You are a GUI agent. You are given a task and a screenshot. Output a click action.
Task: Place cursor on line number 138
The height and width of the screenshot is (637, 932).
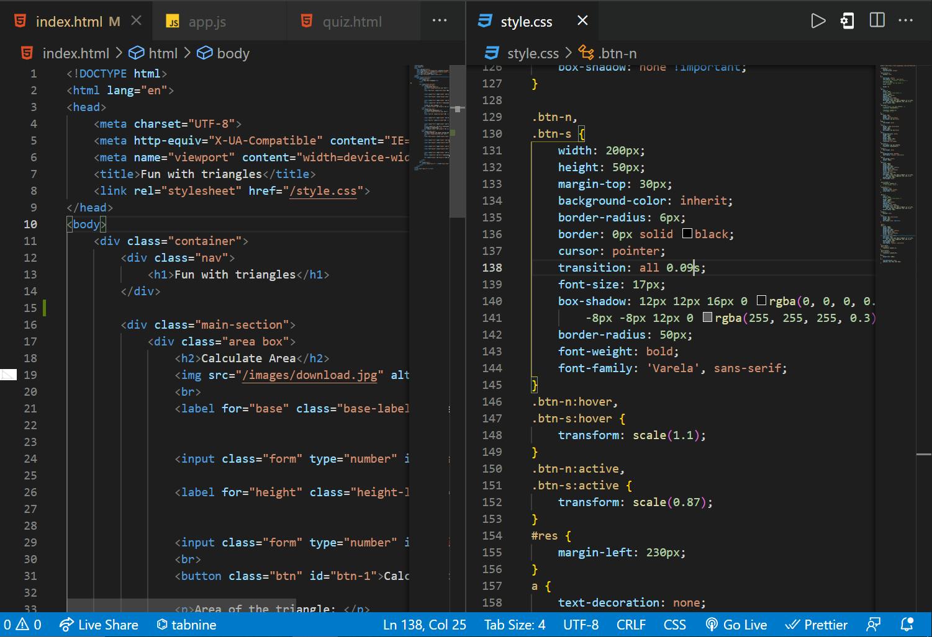tap(492, 267)
